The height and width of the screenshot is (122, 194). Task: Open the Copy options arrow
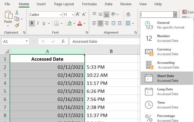click(x=22, y=19)
